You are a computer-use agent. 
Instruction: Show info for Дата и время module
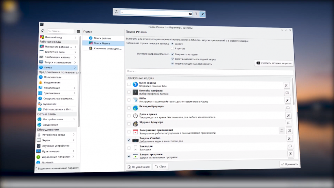pyautogui.click(x=288, y=115)
